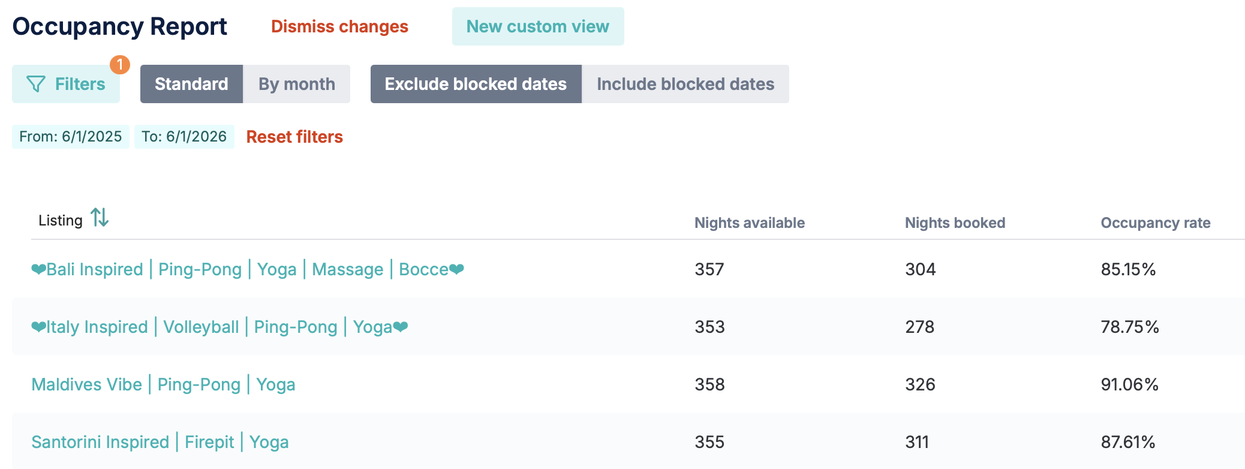Select Include blocked dates option
The image size is (1245, 469).
(x=685, y=84)
